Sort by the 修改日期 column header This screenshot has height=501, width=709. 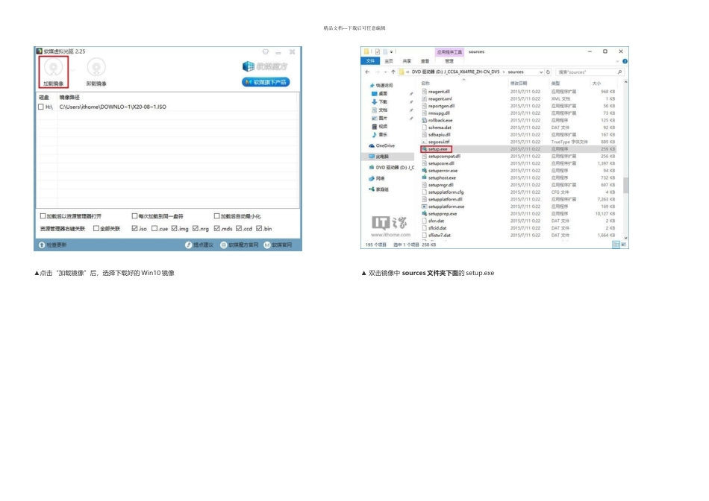(x=519, y=83)
